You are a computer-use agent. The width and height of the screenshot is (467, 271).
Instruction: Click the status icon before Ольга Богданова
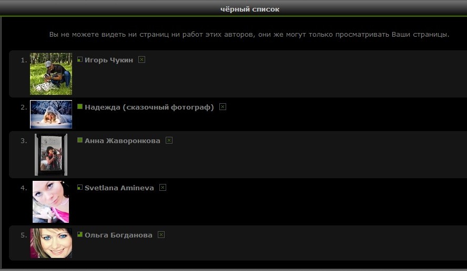80,234
